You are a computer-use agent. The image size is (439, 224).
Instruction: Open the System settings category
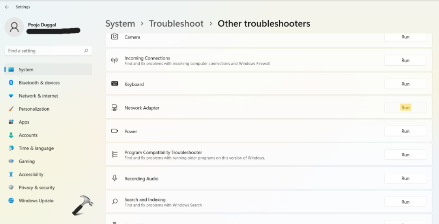coord(26,70)
